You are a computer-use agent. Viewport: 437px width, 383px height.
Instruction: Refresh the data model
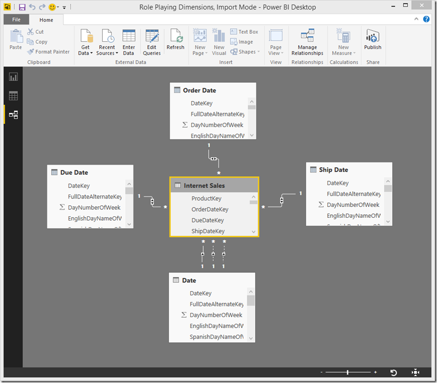175,40
